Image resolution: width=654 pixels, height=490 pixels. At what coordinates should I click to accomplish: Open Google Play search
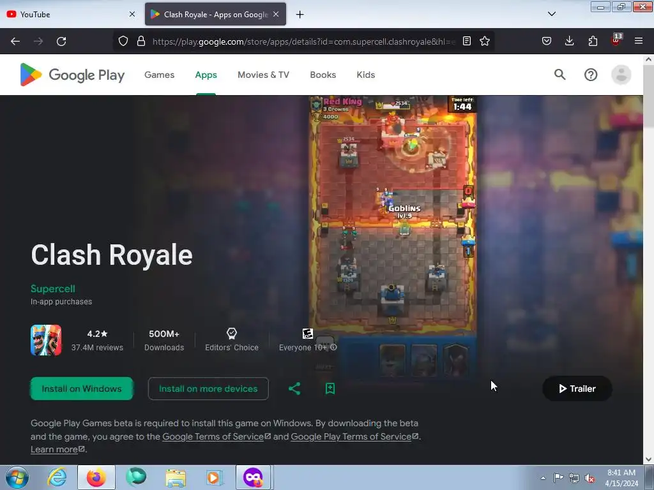click(559, 75)
